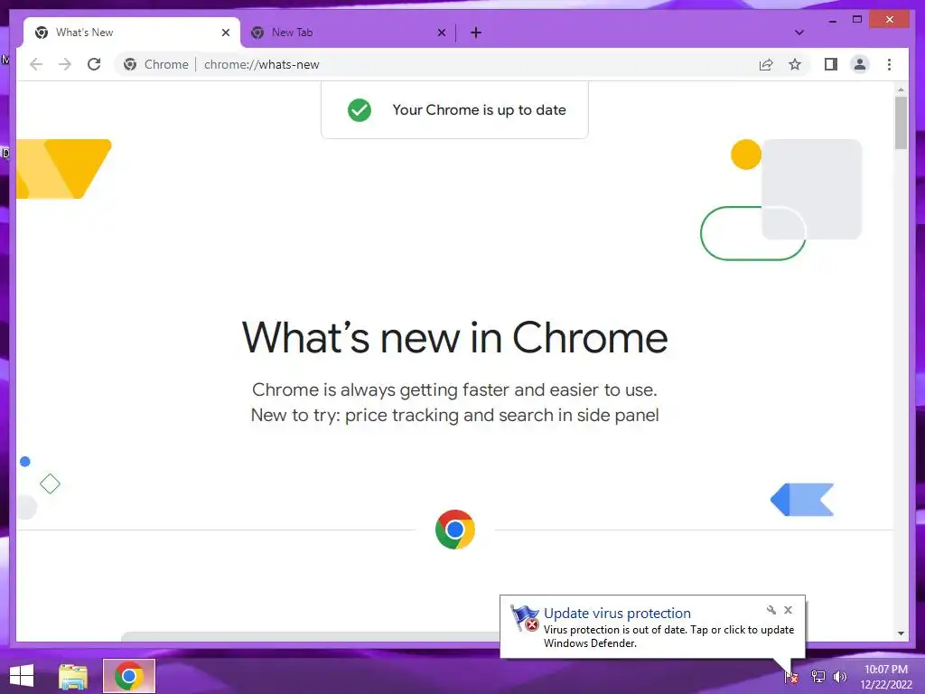Click the page vertical scrollbar thumb
This screenshot has width=925, height=694.
901,123
